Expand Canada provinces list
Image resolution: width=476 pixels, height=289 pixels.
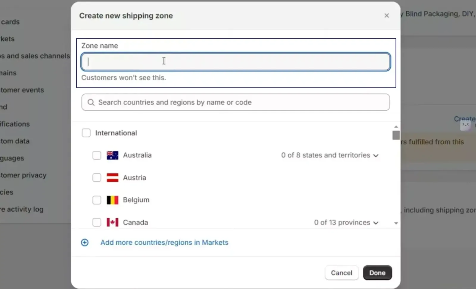click(346, 223)
